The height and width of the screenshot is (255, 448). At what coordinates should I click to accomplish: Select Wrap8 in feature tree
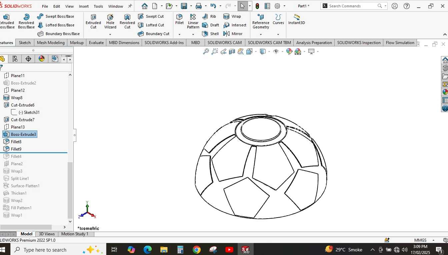click(x=13, y=98)
